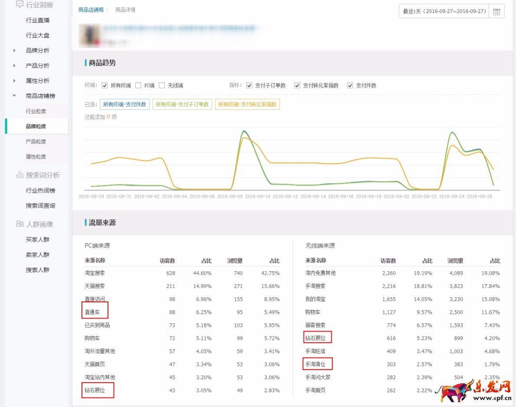Click the 44.60% visitor share value
Image resolution: width=516 pixels, height=407 pixels.
coord(202,273)
